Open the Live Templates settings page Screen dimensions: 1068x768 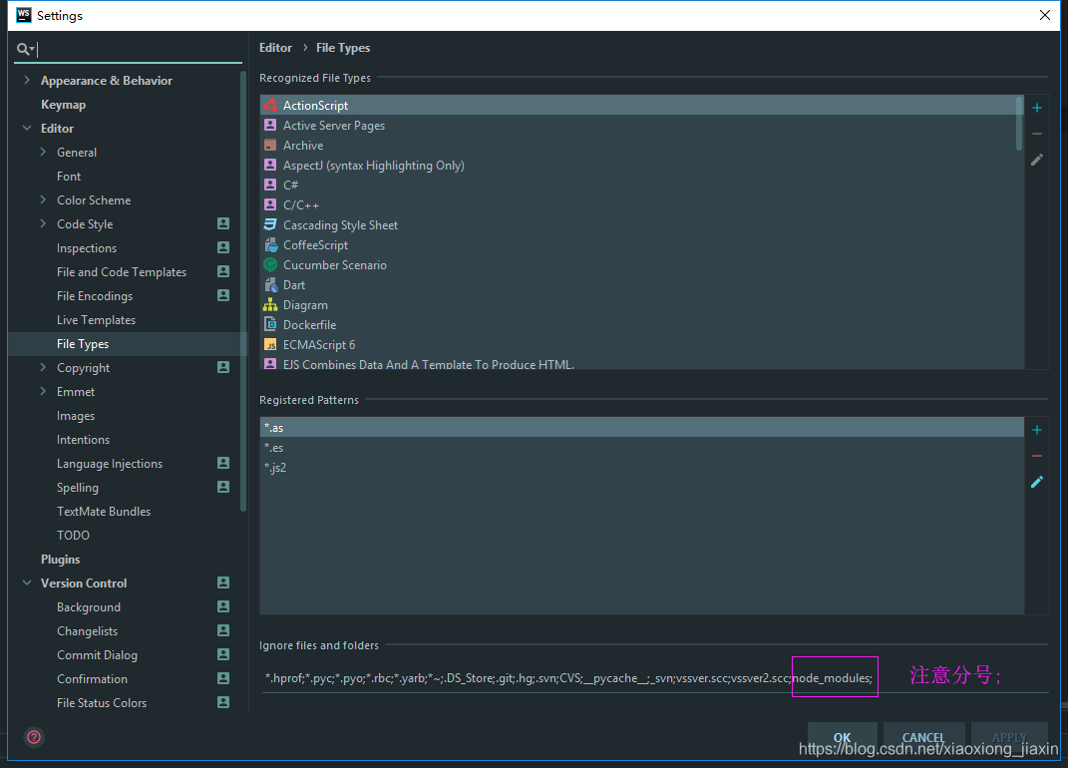point(96,319)
